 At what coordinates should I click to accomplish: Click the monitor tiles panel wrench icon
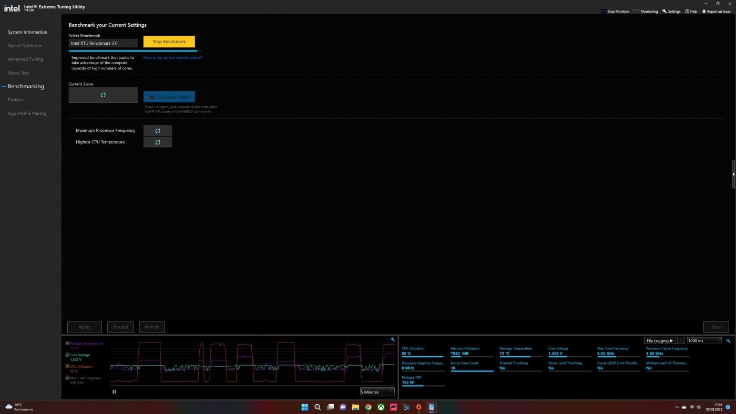point(728,340)
